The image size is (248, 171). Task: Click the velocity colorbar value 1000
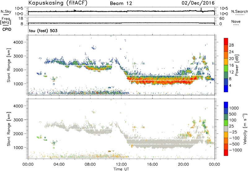[234, 108]
